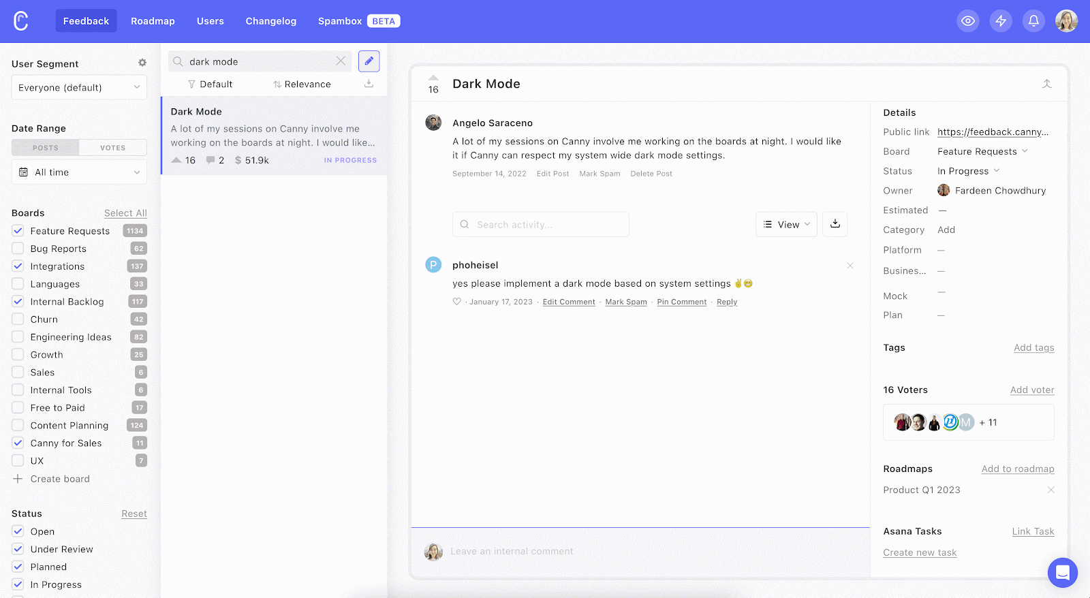The height and width of the screenshot is (598, 1090).
Task: Uncheck Internal Backlog board
Action: click(x=18, y=302)
